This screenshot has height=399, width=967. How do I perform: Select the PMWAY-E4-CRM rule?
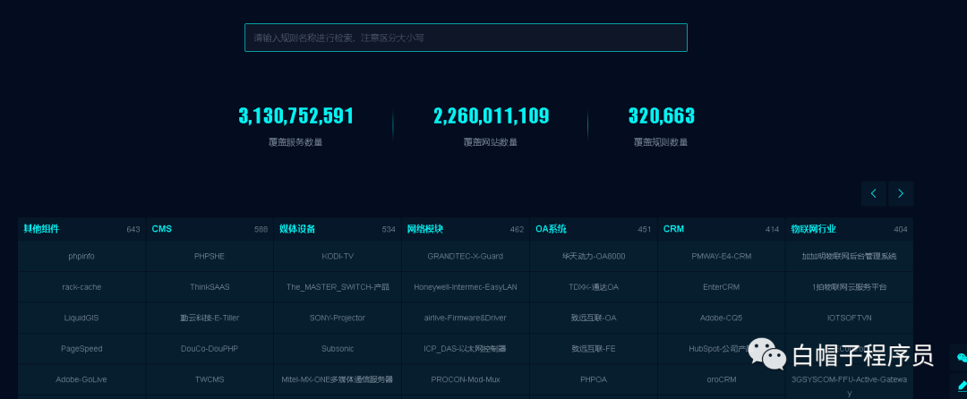pyautogui.click(x=721, y=256)
